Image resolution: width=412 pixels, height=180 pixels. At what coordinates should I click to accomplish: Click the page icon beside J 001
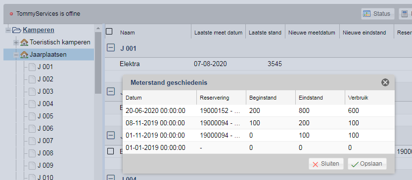(x=32, y=67)
